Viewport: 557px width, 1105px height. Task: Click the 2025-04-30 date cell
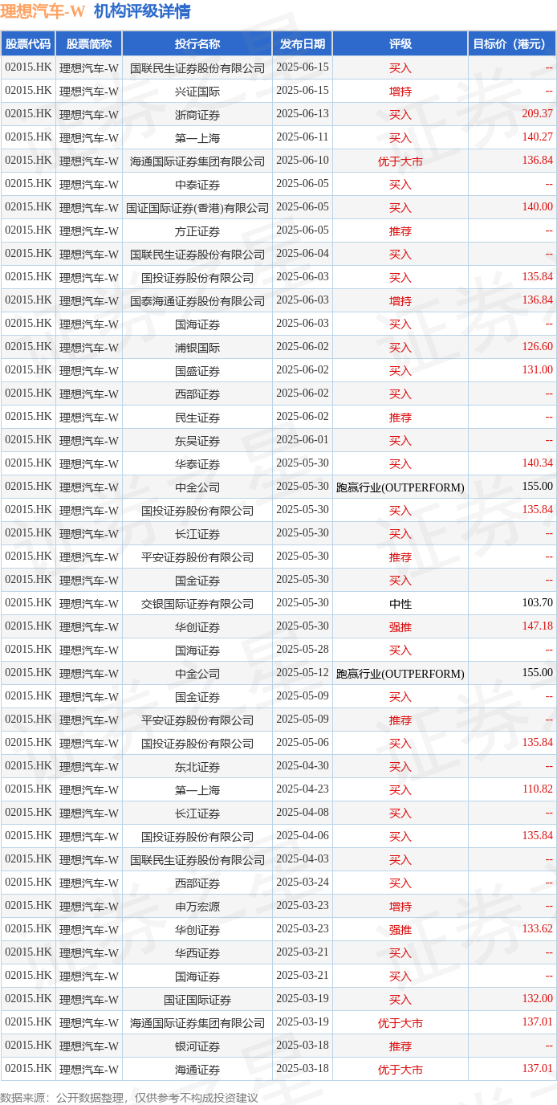click(x=303, y=766)
